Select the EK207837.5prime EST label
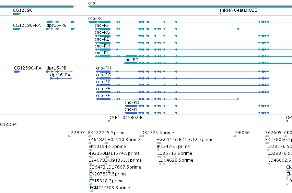Image resolution: width=292 pixels, height=193 pixels. pos(108,174)
